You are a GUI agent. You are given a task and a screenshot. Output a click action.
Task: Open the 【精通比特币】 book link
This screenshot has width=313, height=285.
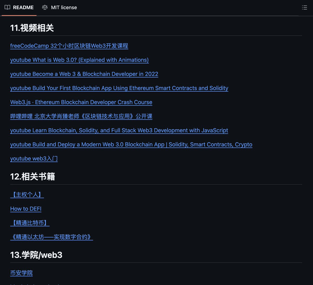30,223
